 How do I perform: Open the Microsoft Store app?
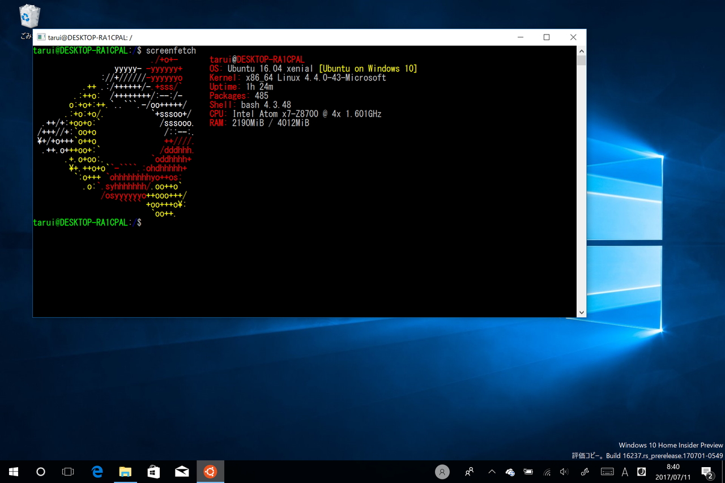pos(153,471)
